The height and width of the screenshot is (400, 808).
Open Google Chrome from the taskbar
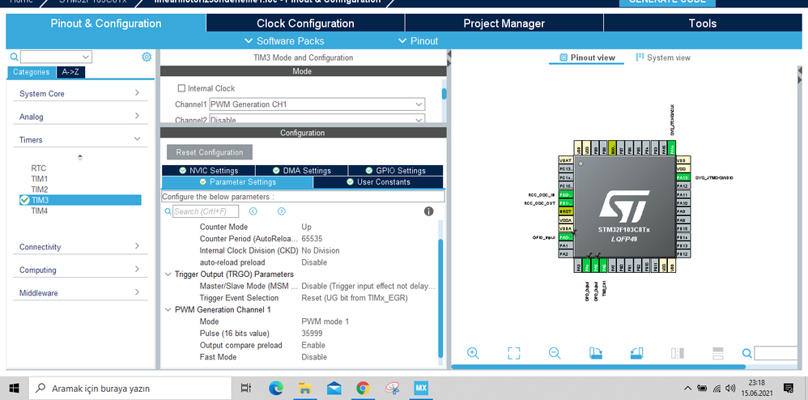(363, 388)
